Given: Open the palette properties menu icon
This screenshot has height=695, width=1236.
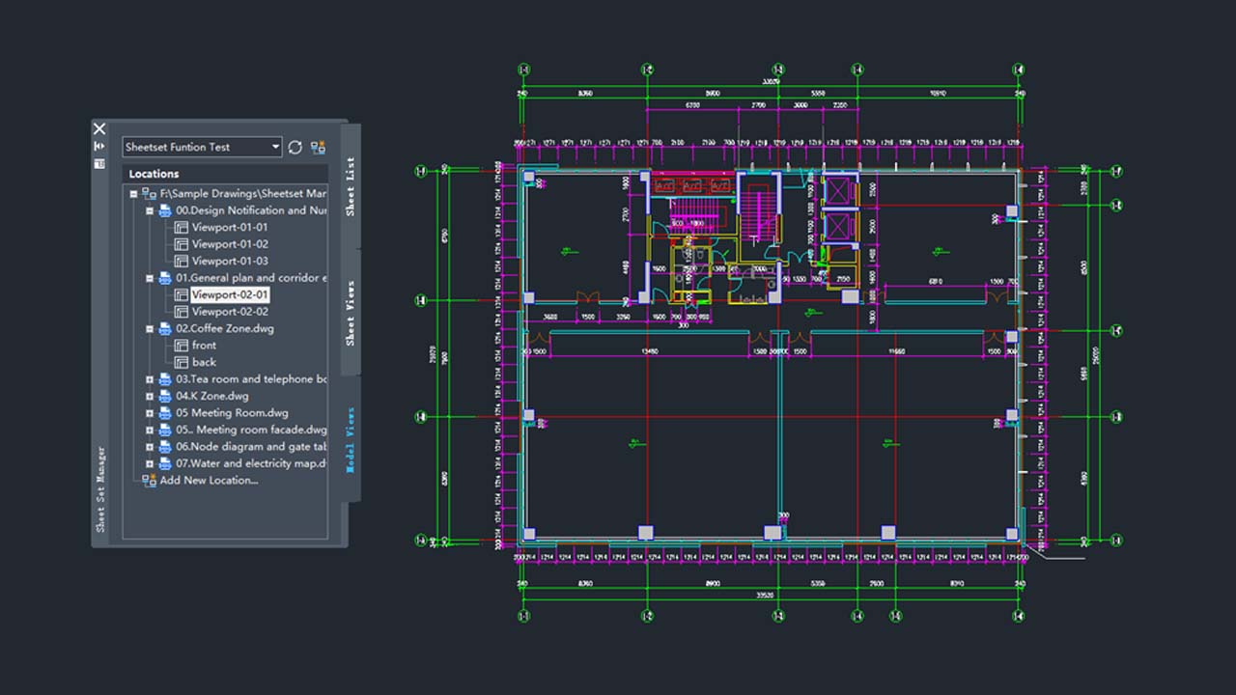Looking at the screenshot, I should [x=98, y=163].
